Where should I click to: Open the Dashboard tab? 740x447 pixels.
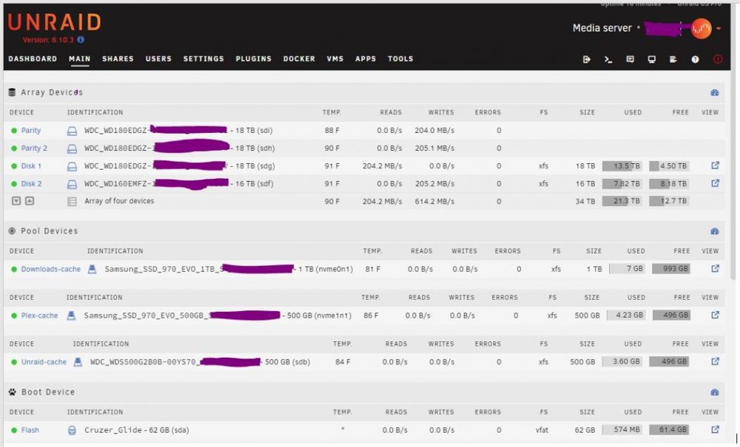[33, 59]
